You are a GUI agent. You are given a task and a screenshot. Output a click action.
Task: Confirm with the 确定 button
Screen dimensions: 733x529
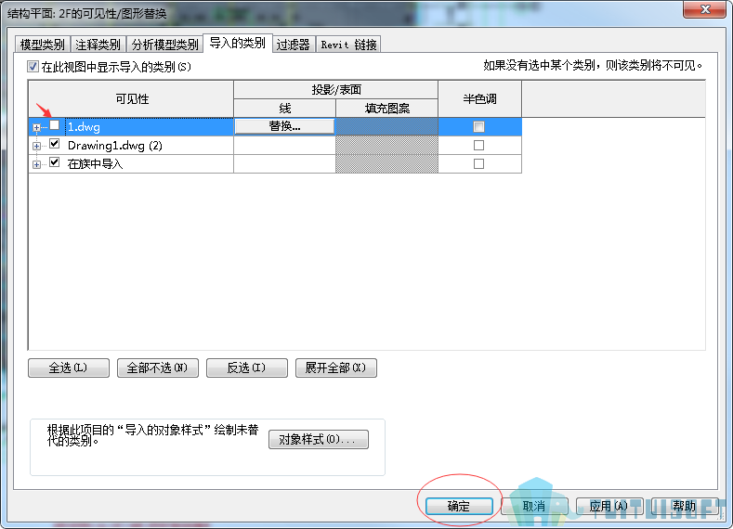pyautogui.click(x=459, y=506)
